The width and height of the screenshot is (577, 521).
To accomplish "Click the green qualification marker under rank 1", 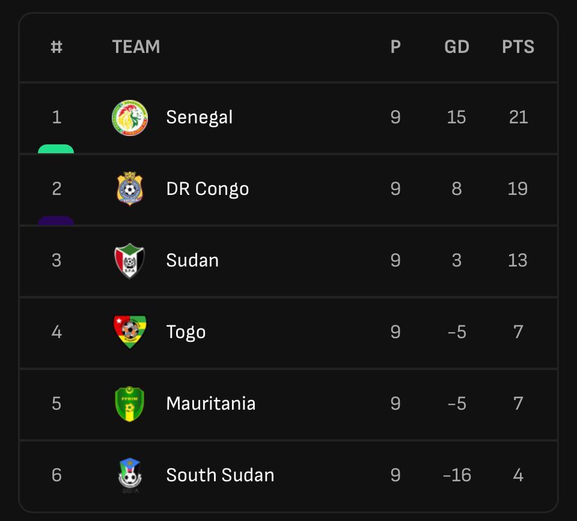I will click(x=56, y=149).
